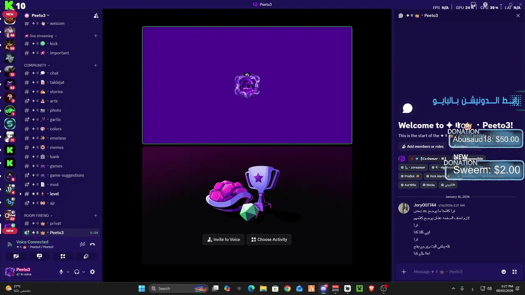Image resolution: width=525 pixels, height=295 pixels.
Task: Open Jory007744 user avatar in chat
Action: coord(404,208)
